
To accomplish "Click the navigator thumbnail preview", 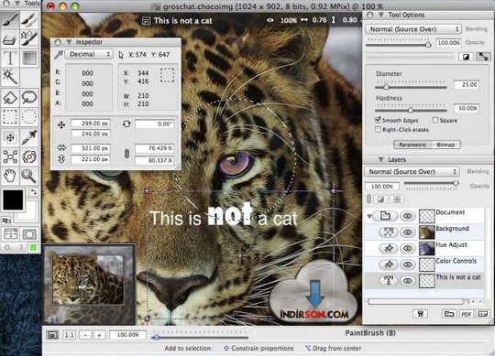I will coord(89,284).
